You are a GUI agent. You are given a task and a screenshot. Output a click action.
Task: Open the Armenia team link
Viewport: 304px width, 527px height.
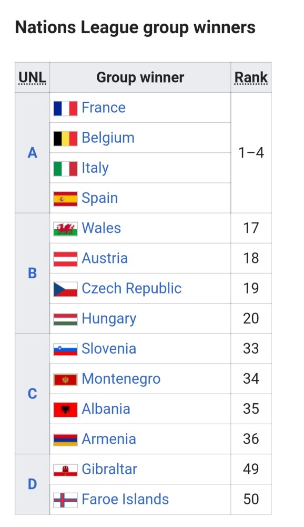(x=109, y=439)
